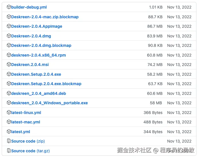Viewport: 199px width, 158px height.
Task: Click the date in the latest.yml row
Action: (179, 132)
